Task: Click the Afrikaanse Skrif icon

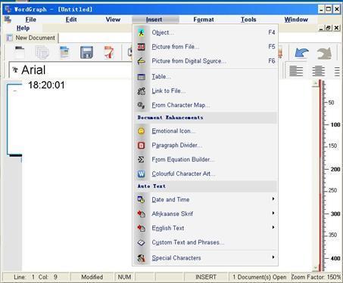Action: [x=141, y=214]
